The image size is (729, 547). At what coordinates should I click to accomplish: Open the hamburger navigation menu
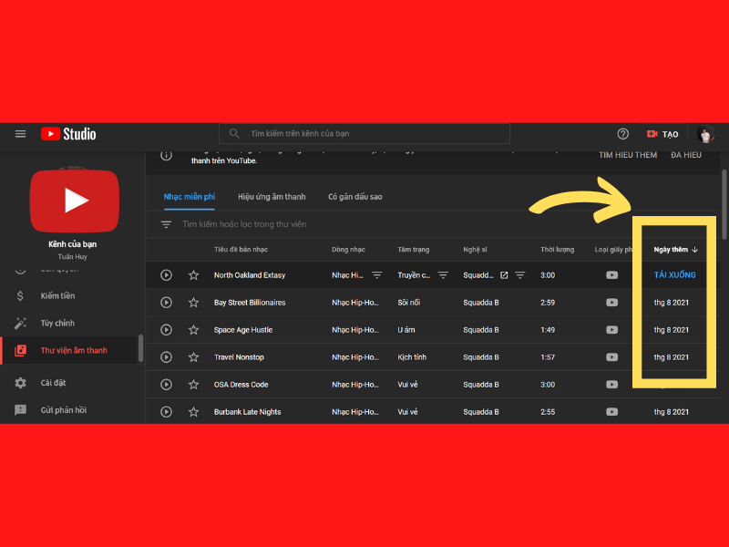(20, 134)
